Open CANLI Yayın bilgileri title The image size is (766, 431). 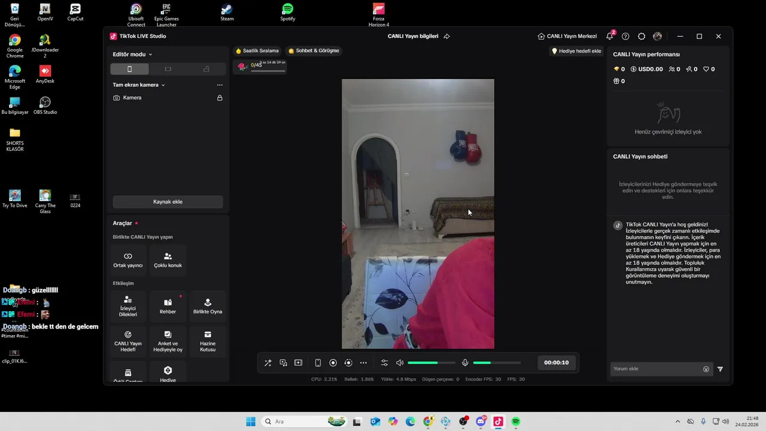(413, 37)
